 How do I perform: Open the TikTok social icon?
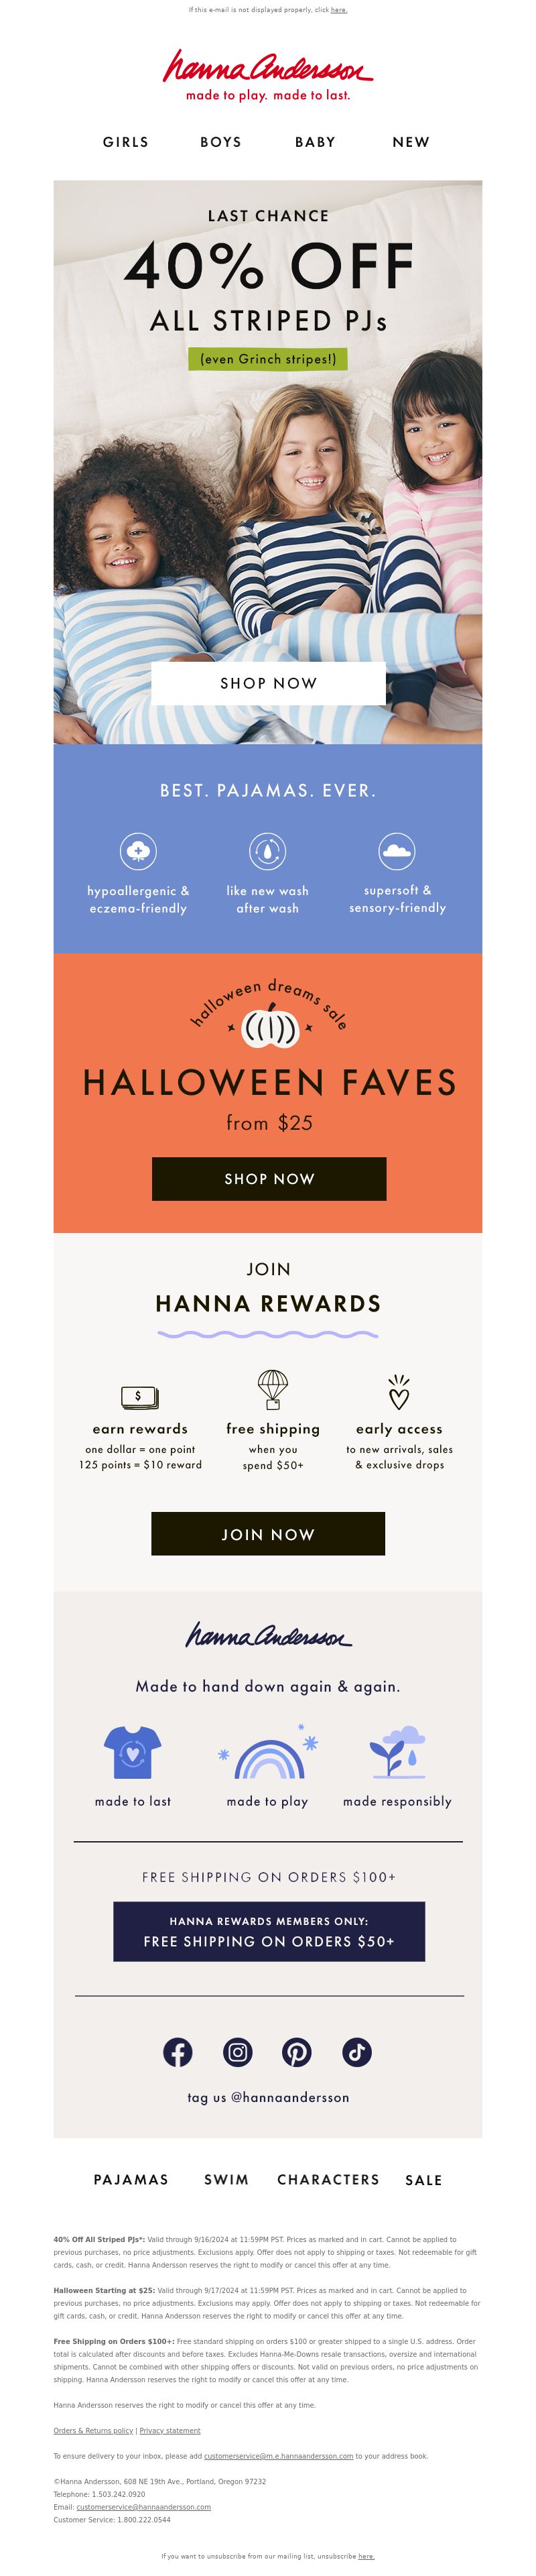tap(357, 2053)
